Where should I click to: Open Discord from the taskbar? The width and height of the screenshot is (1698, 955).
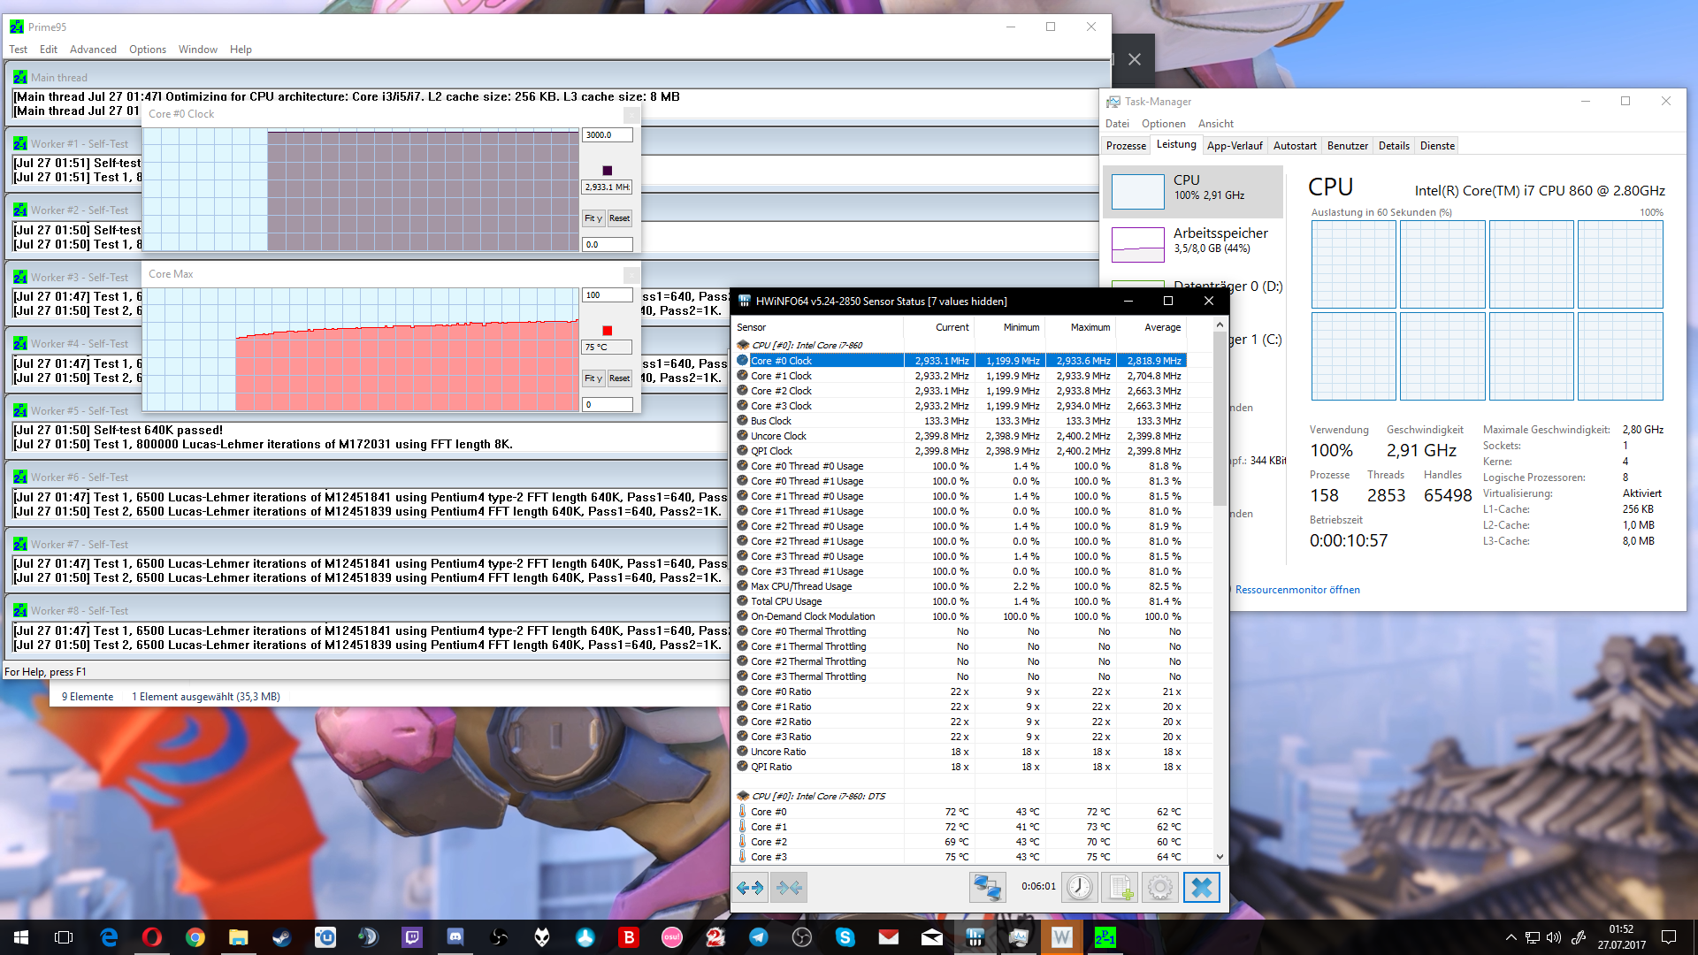click(x=455, y=937)
